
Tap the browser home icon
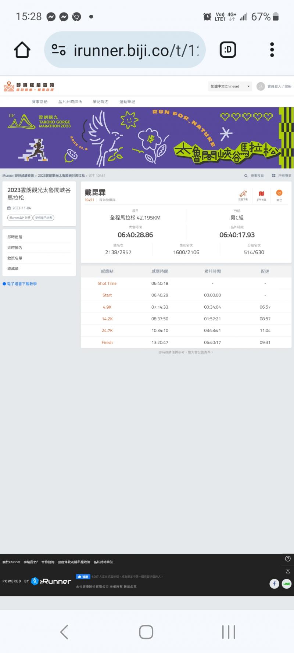[x=22, y=50]
